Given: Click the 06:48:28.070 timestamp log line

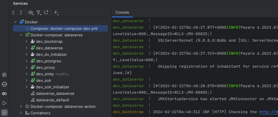Looking at the screenshot, I should click(x=195, y=86).
